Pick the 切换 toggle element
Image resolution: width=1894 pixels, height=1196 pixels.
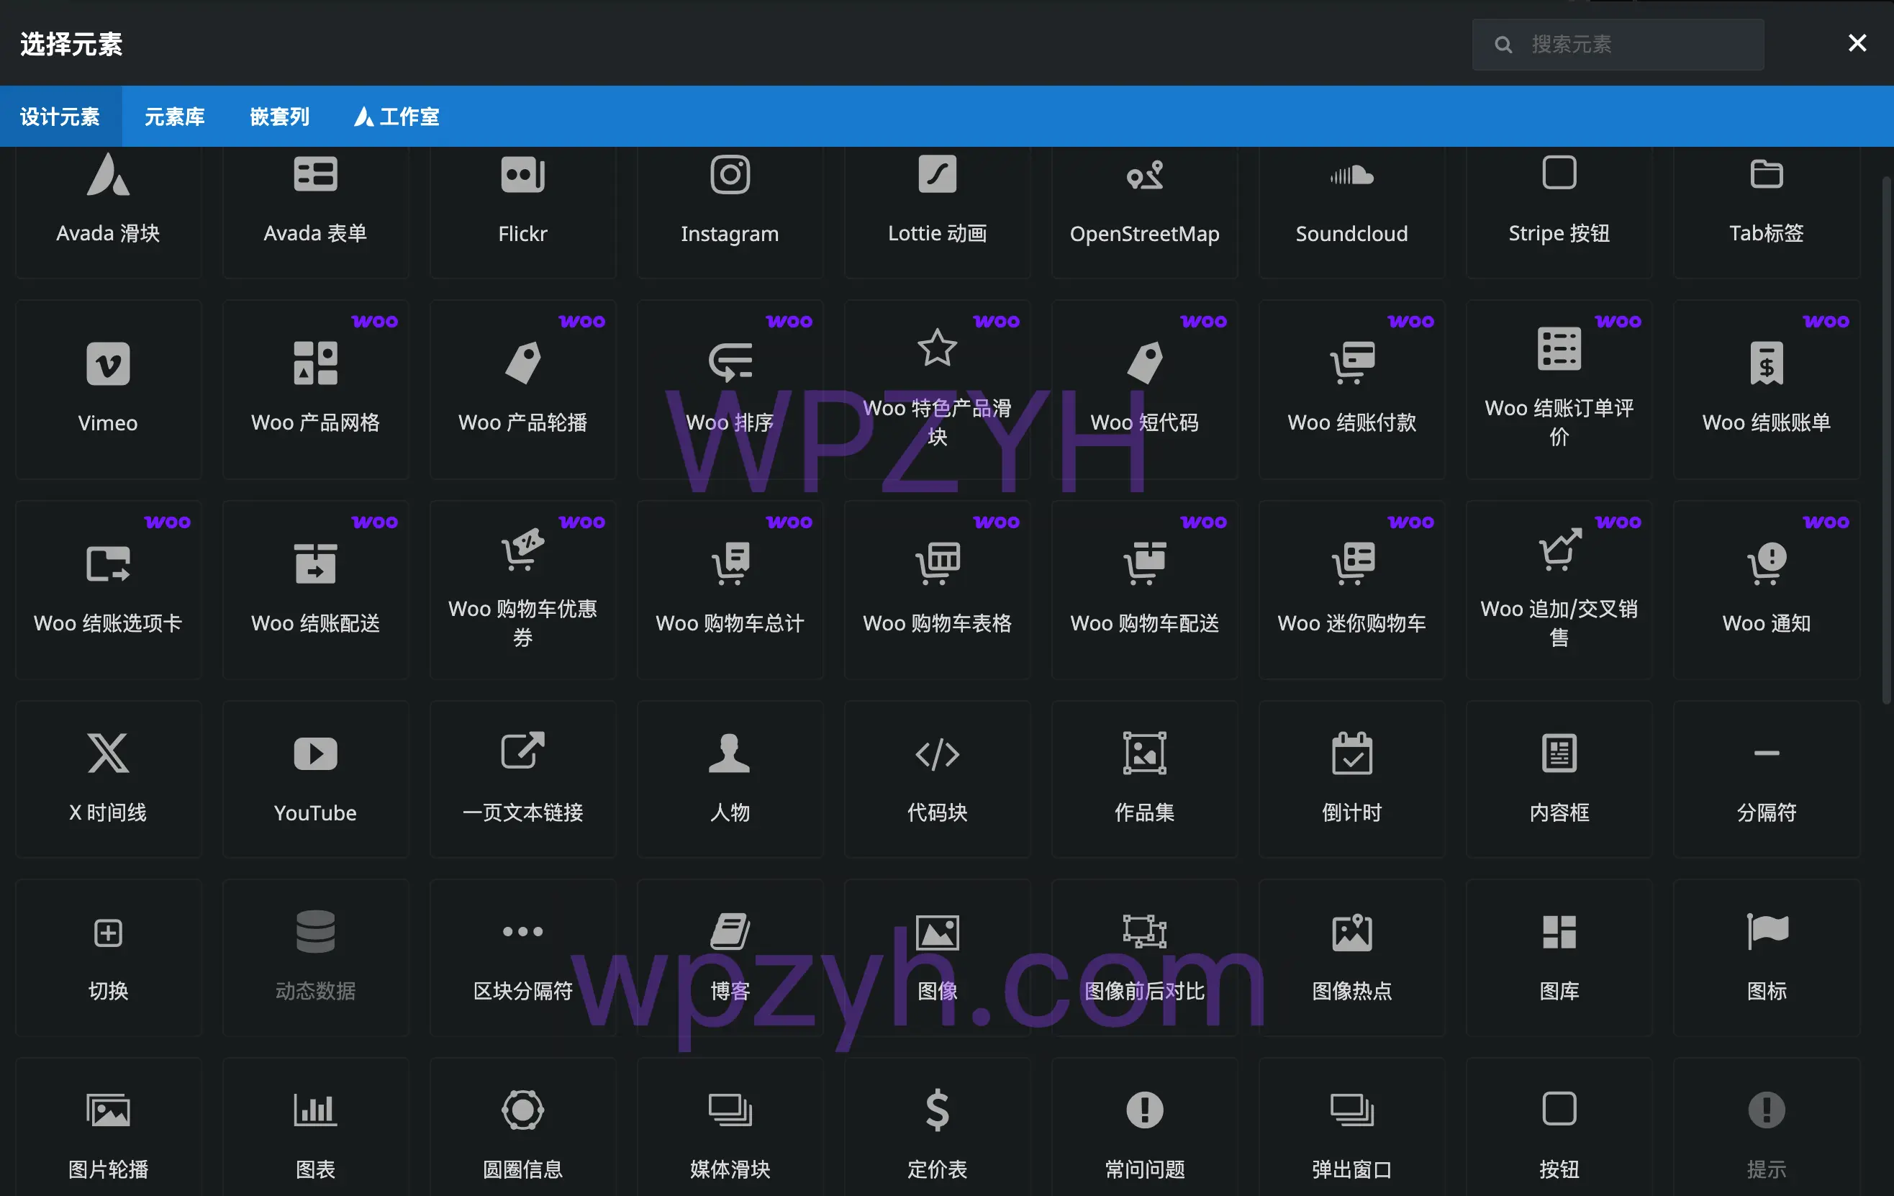point(108,957)
